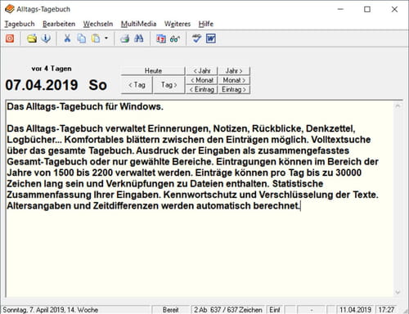Screen dimensions: 409x314
Task: Advance one year with Jahr >
Action: click(234, 71)
